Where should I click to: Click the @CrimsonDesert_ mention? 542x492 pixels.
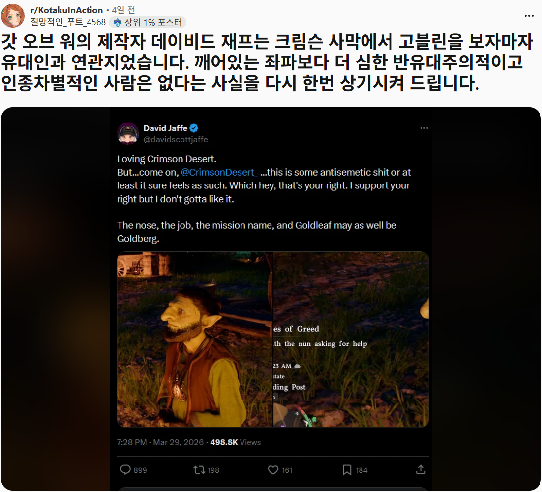(219, 172)
